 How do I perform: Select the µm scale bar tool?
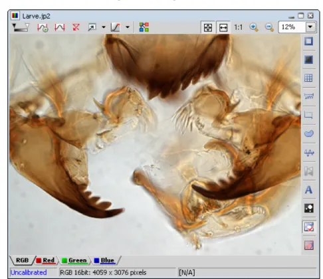point(308,96)
